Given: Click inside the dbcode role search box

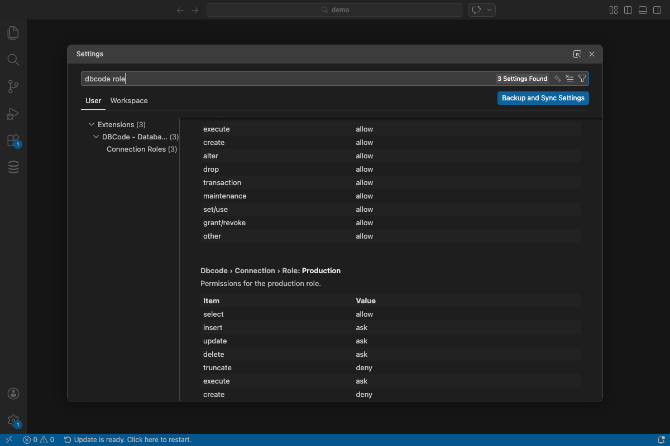Looking at the screenshot, I should click(223, 78).
